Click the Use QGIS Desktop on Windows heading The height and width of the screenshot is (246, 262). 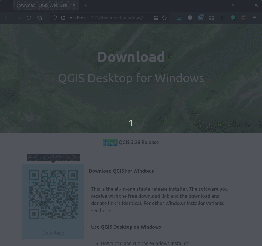[126, 227]
